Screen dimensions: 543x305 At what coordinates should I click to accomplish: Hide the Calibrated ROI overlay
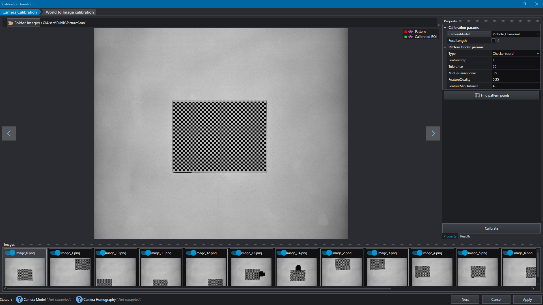point(411,37)
